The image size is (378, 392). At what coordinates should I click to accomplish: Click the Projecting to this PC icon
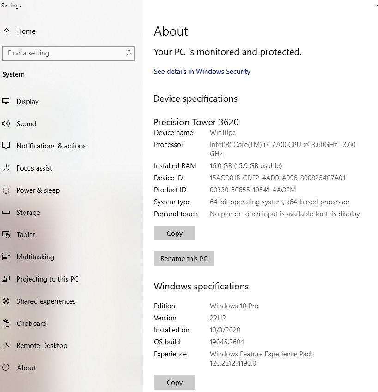point(6,279)
